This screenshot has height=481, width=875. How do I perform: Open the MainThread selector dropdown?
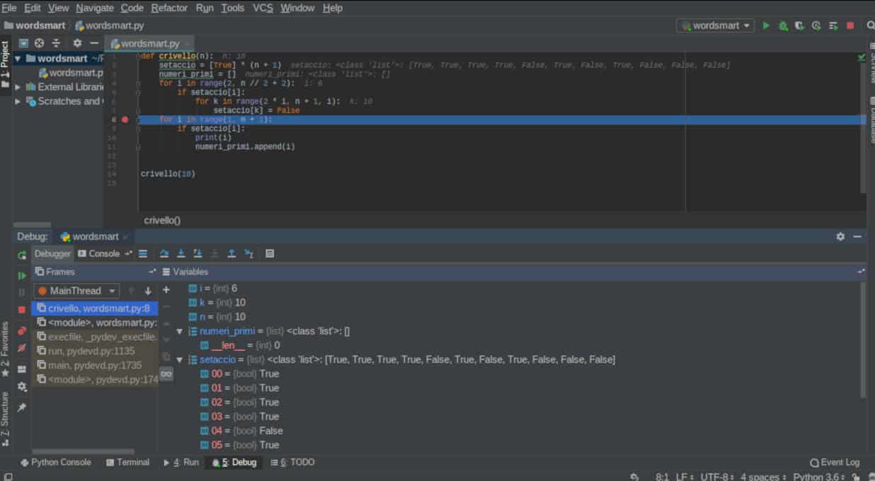point(76,291)
